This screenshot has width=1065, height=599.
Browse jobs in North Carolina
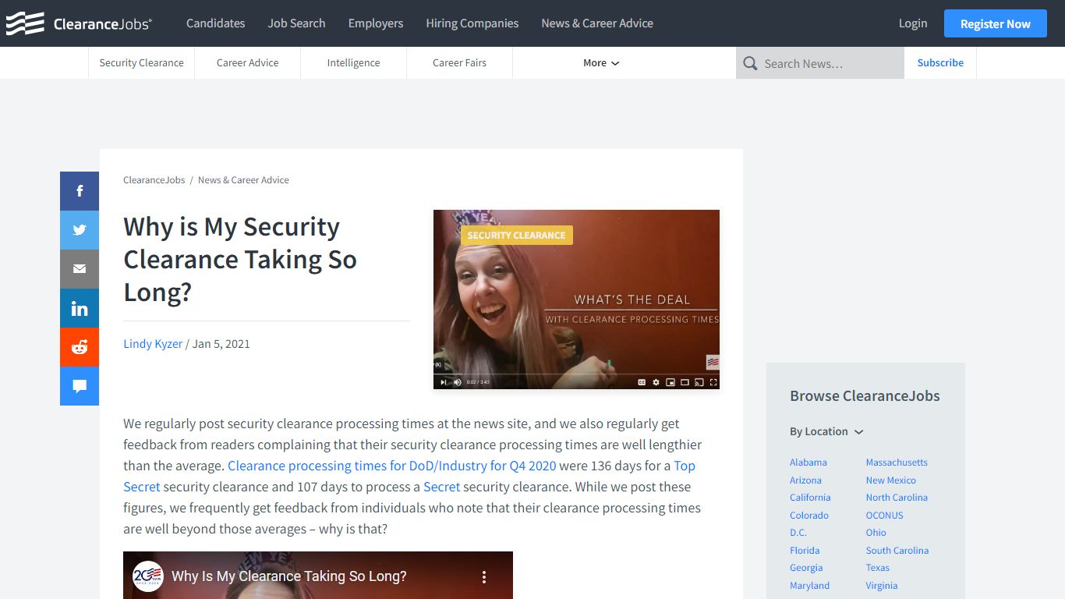point(897,498)
